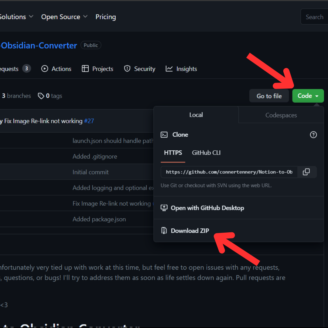Select the GitHub CLI clone option
The image size is (328, 328).
[x=206, y=153]
